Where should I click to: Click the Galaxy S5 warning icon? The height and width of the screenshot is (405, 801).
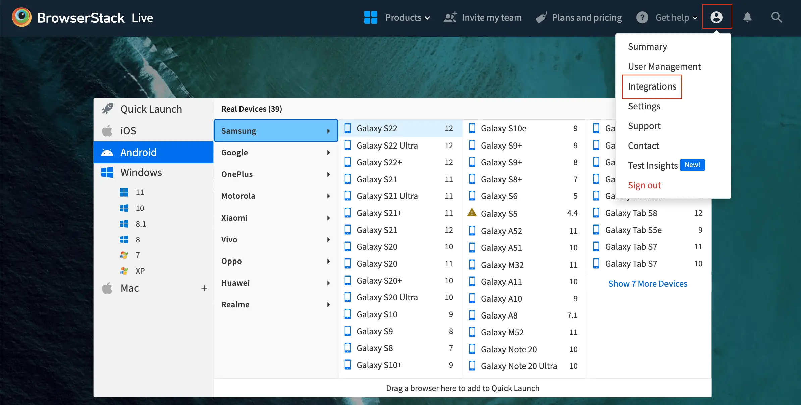pos(472,213)
